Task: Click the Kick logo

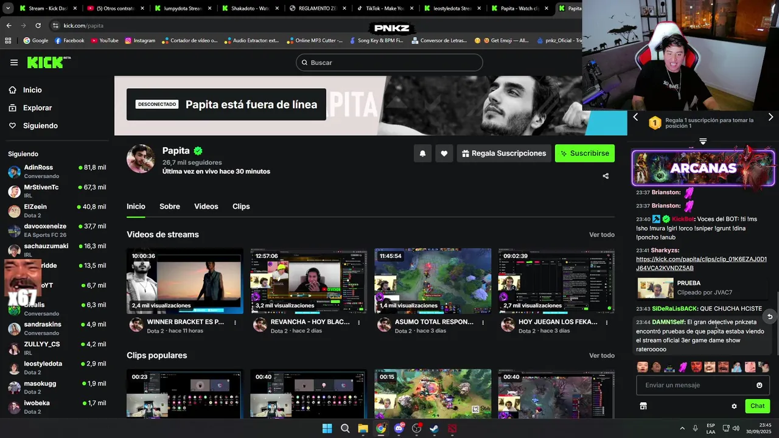Action: tap(49, 63)
